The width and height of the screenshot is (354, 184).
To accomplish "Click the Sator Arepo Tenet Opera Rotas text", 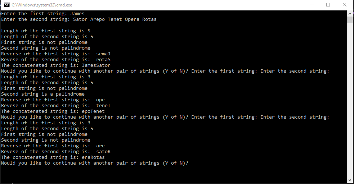I will (x=115, y=19).
